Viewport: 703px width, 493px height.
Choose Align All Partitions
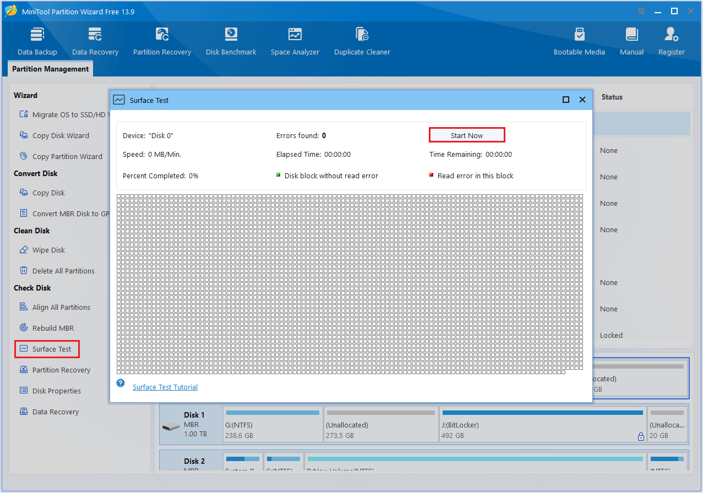(55, 307)
